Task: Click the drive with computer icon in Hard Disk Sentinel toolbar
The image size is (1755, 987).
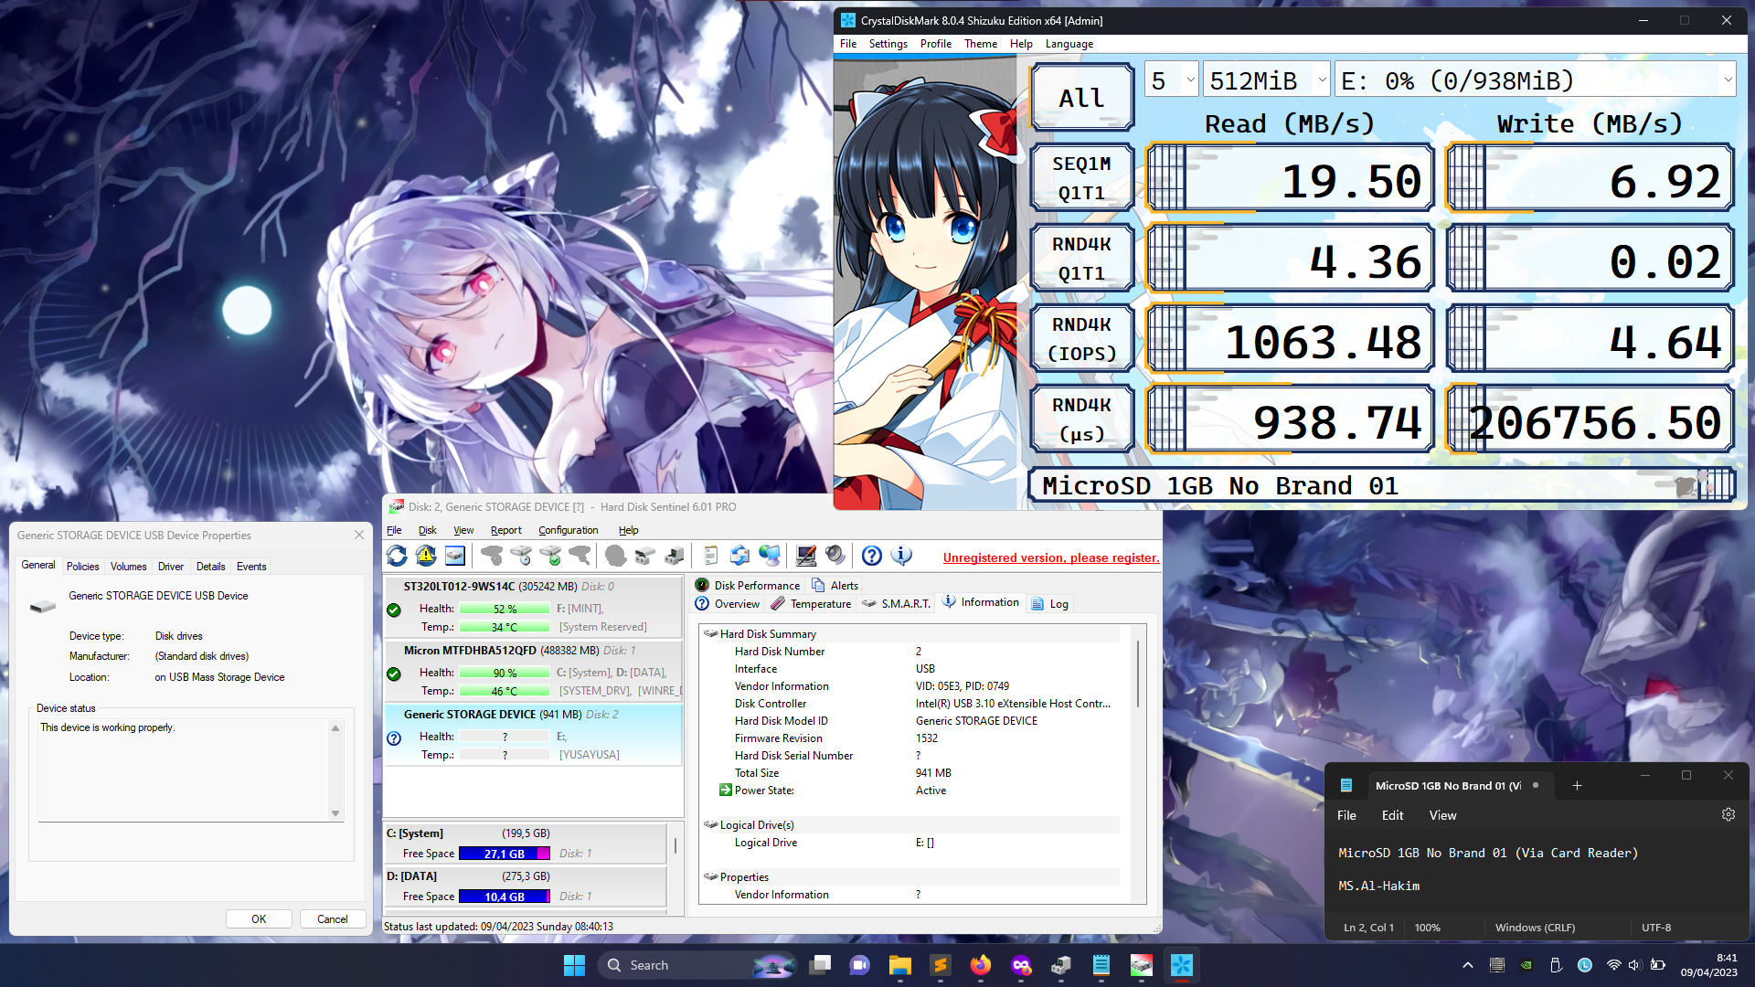Action: [675, 556]
